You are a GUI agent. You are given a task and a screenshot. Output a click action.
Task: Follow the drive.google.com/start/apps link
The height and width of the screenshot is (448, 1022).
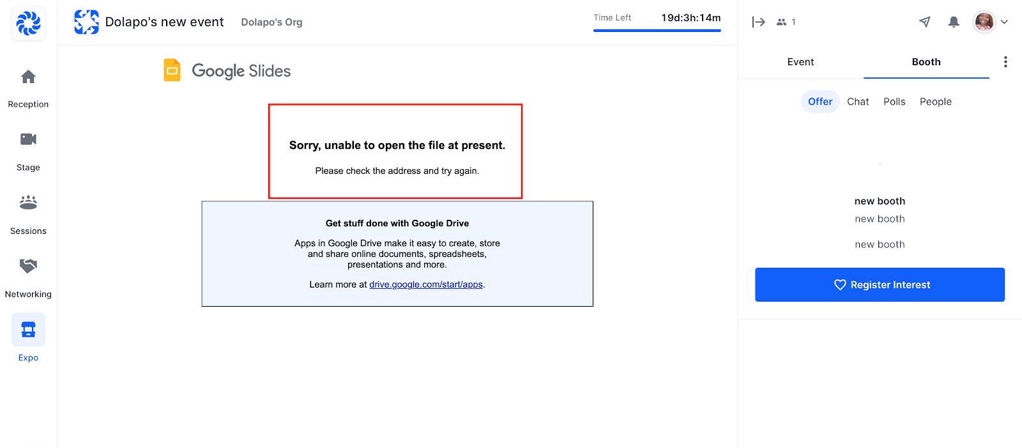426,284
